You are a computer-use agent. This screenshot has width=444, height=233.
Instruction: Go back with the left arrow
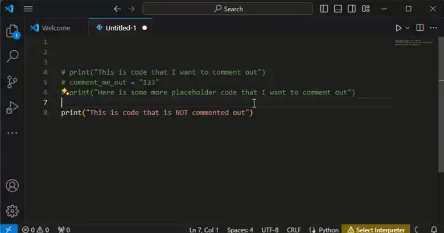pyautogui.click(x=117, y=9)
